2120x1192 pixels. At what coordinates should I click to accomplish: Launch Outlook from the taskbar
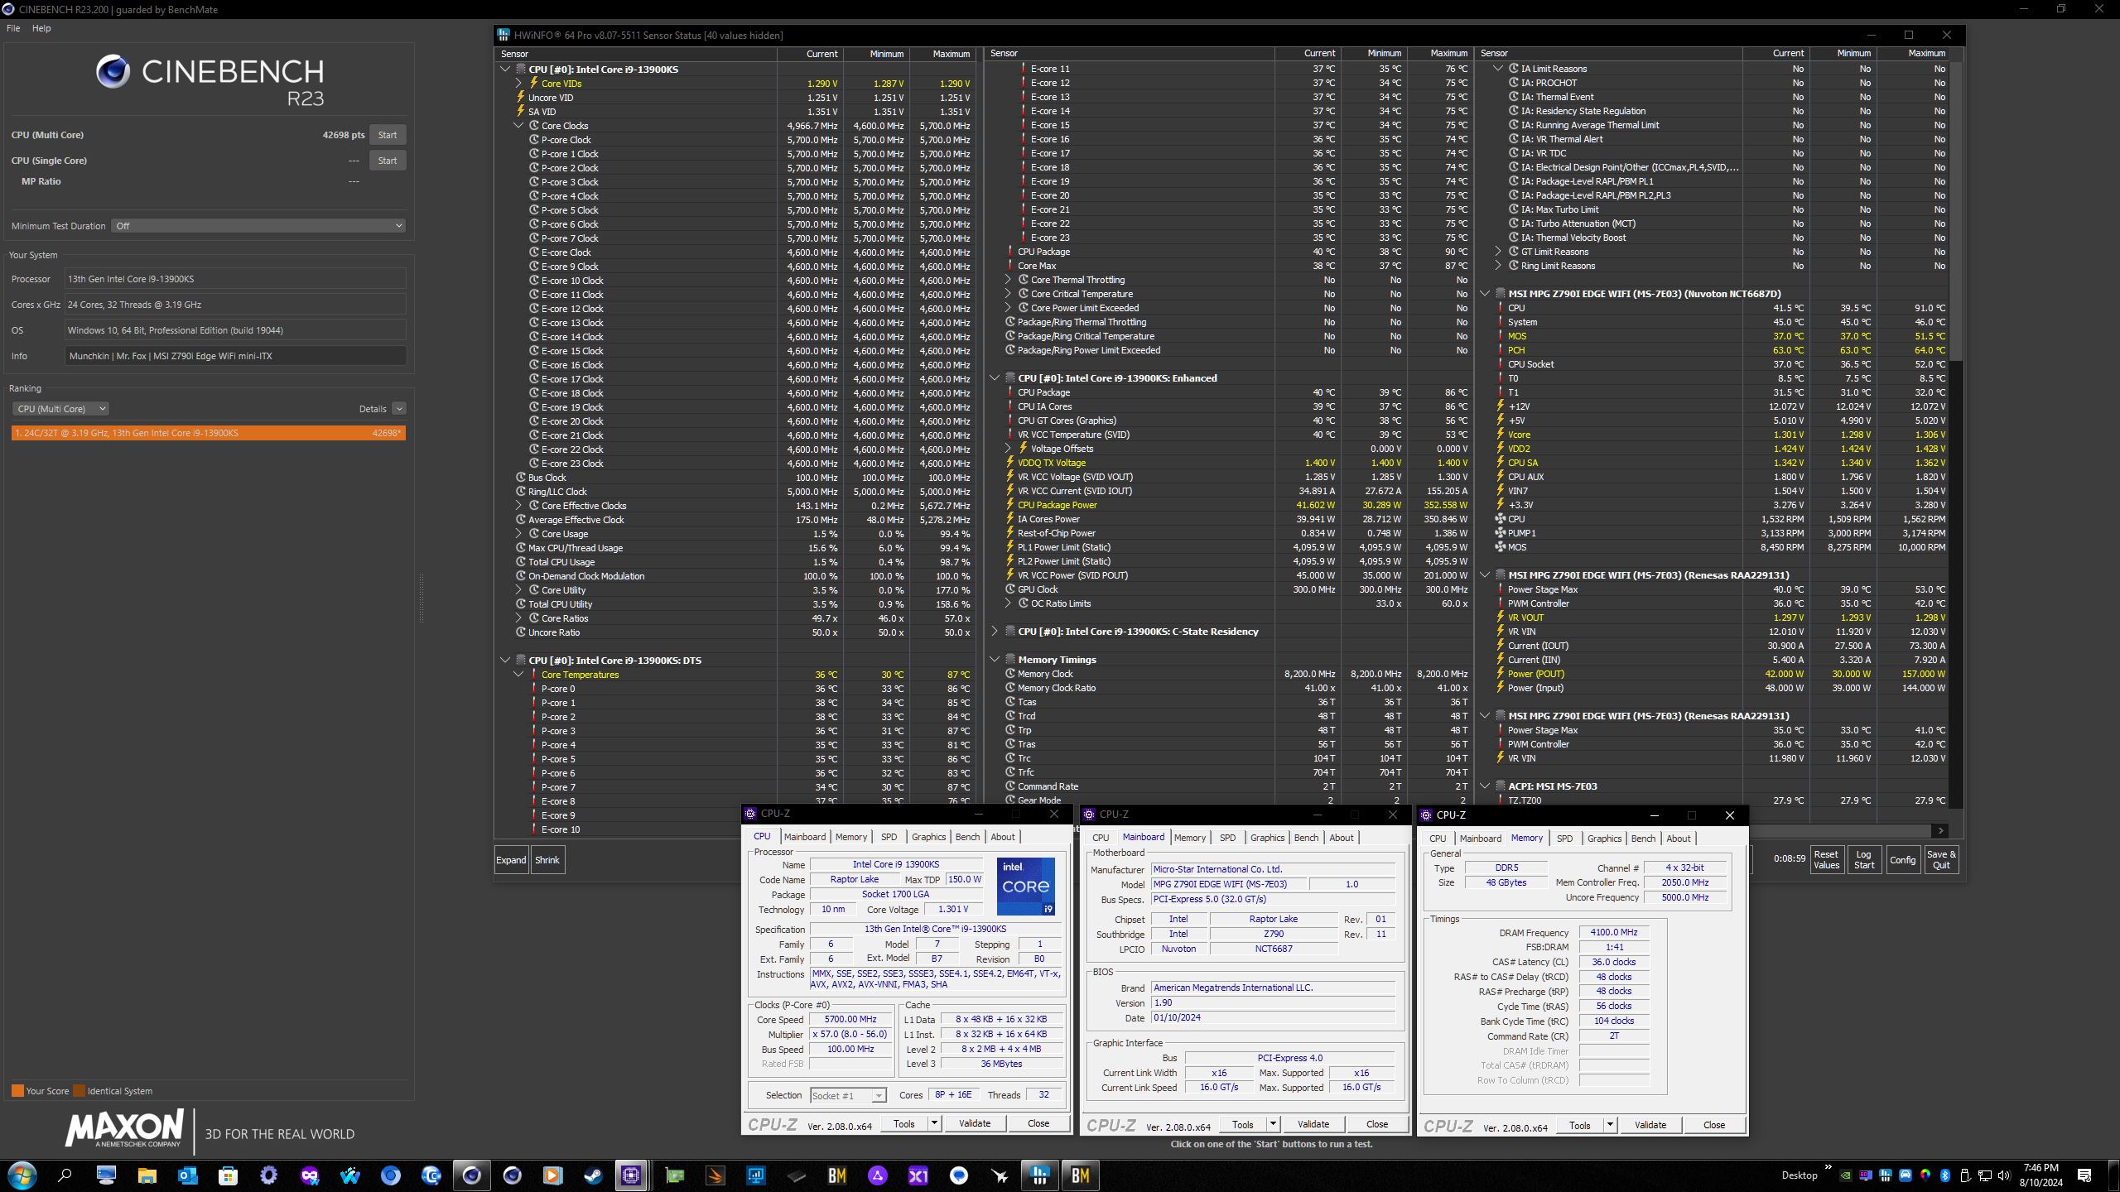click(x=187, y=1175)
